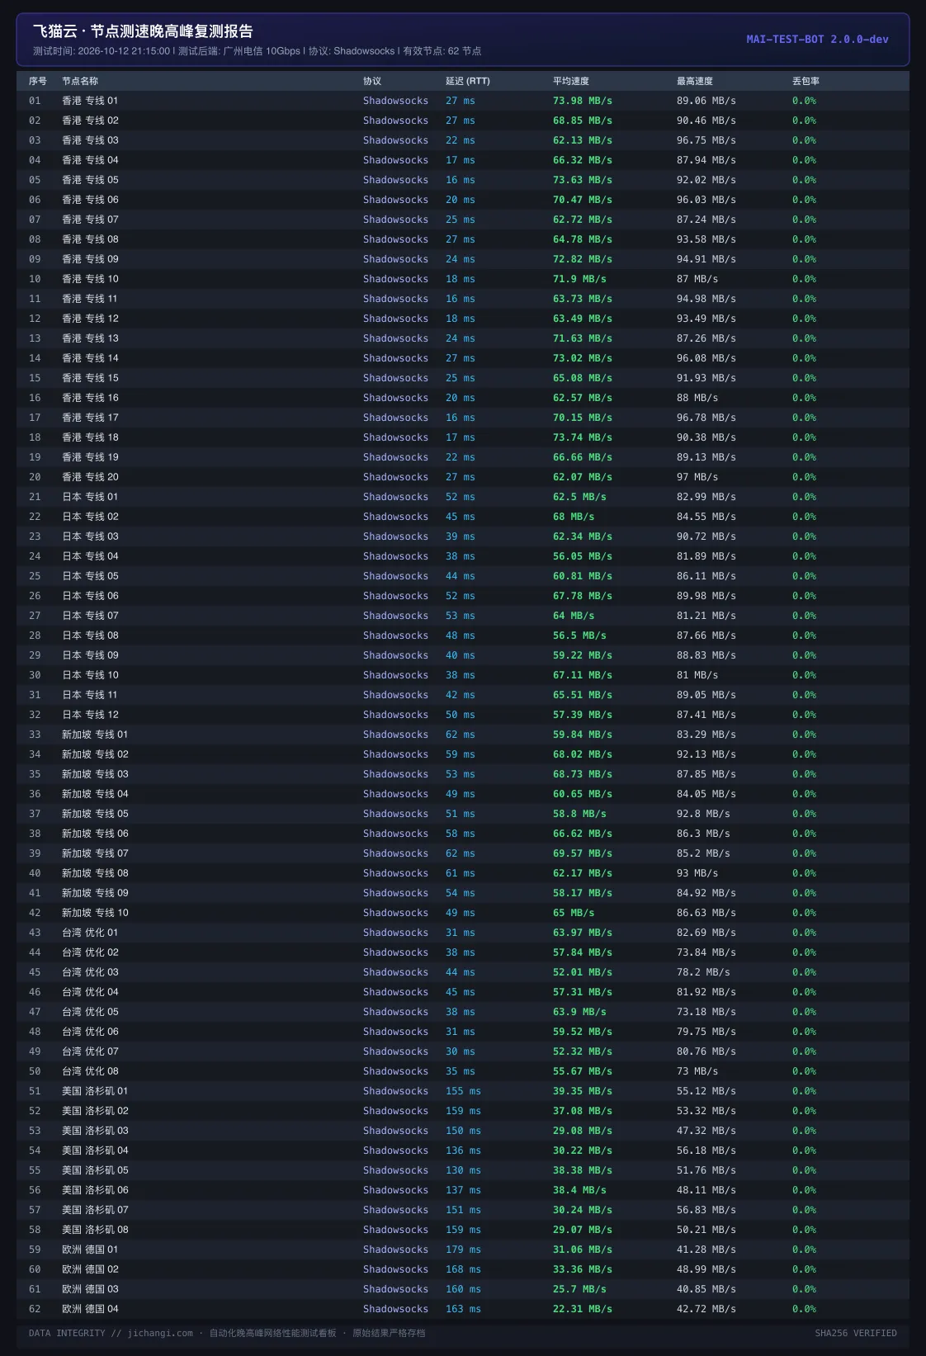926x1356 pixels.
Task: Select the node name 新加坡 专线 10
Action: point(95,913)
